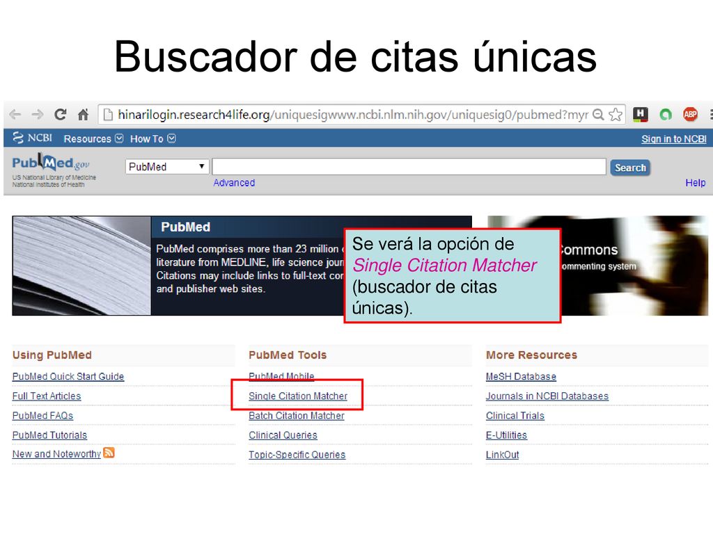Expand the How To menu
This screenshot has height=534, width=713.
pyautogui.click(x=152, y=138)
